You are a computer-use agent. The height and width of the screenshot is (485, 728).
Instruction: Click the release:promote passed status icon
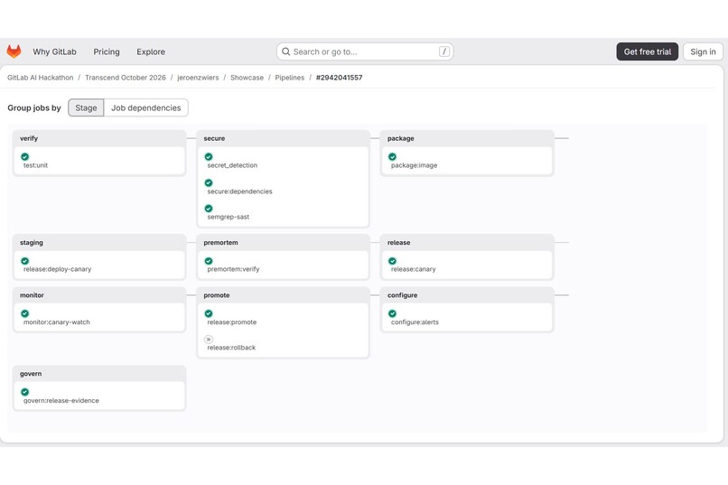(209, 313)
